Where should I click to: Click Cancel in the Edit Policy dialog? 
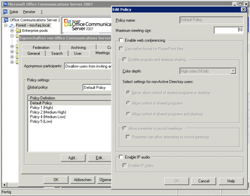click(x=204, y=181)
